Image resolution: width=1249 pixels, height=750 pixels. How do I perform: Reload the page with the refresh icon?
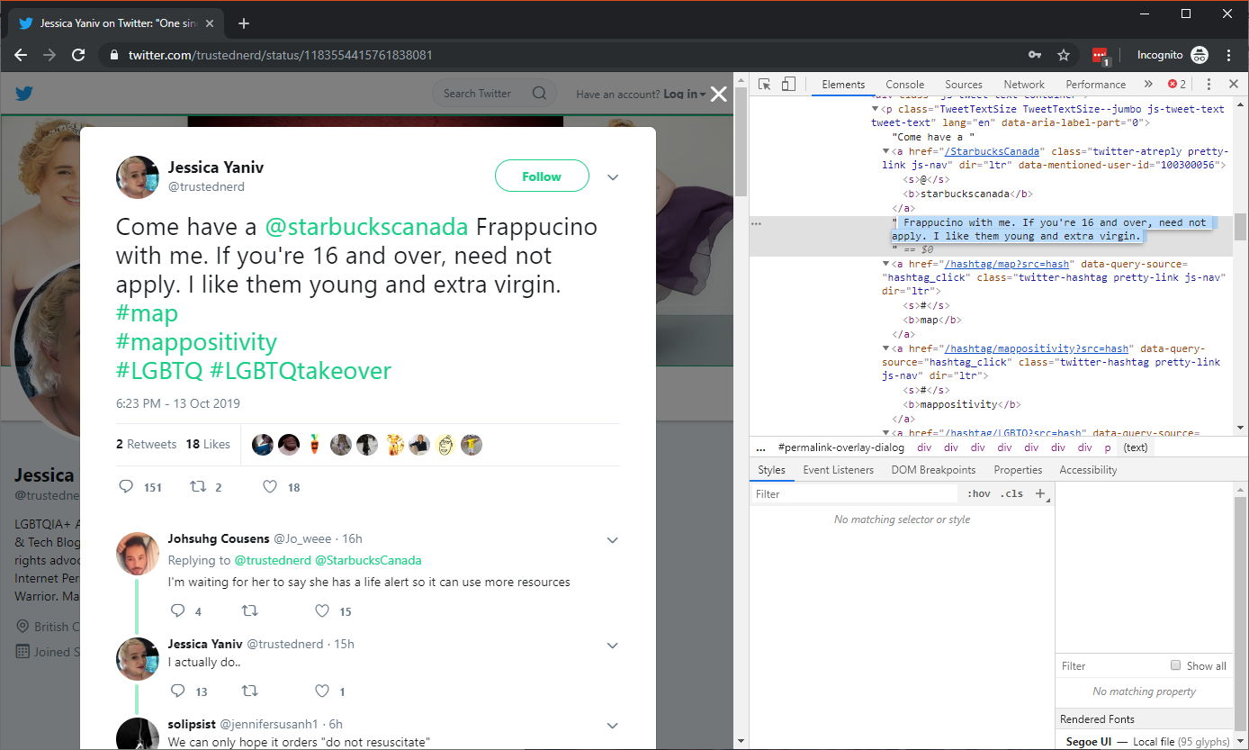tap(78, 55)
